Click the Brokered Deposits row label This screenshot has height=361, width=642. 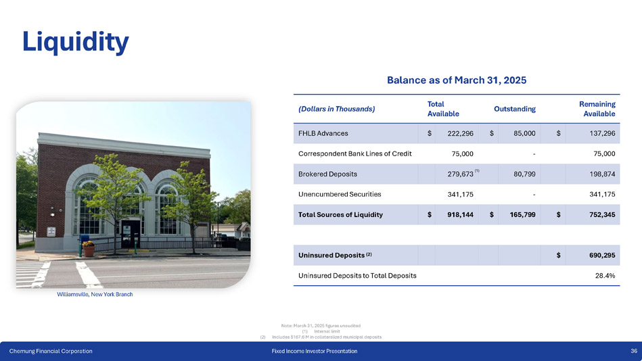pos(327,174)
